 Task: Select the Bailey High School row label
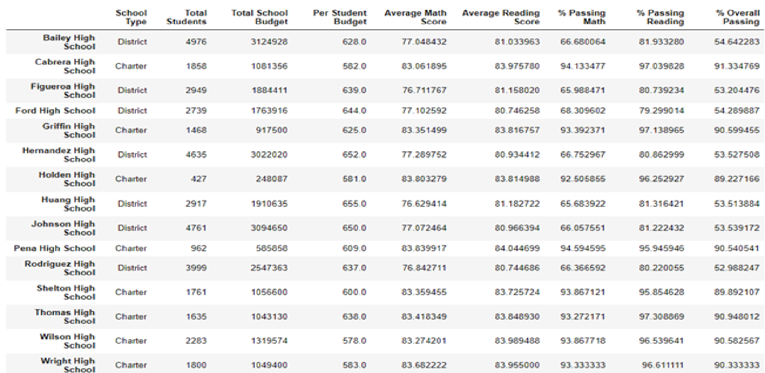69,42
